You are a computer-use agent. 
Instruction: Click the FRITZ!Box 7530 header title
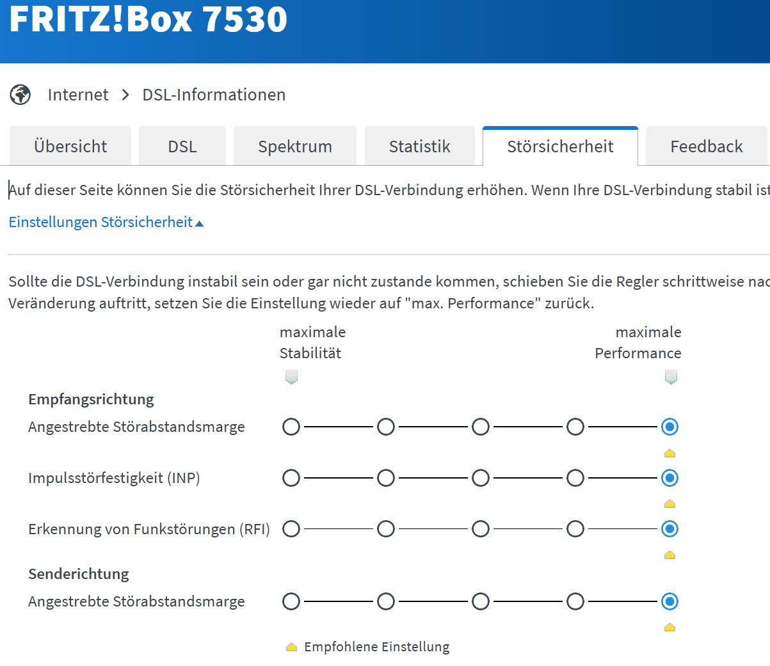(148, 18)
